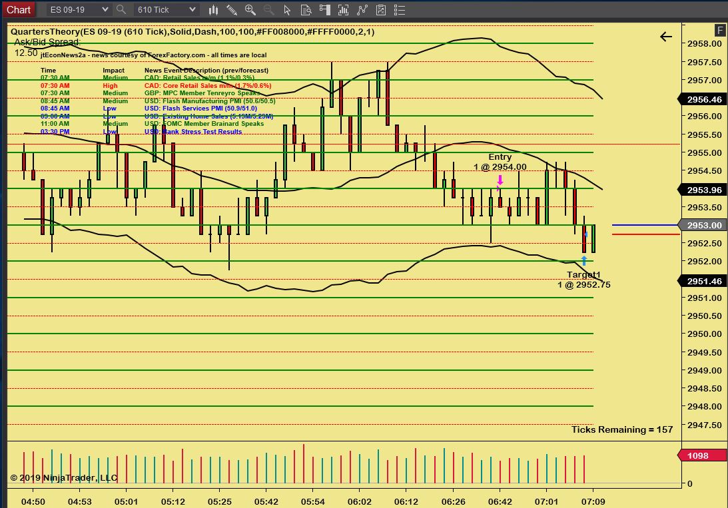Open the Chart tab
The height and width of the screenshot is (508, 728).
pos(19,10)
